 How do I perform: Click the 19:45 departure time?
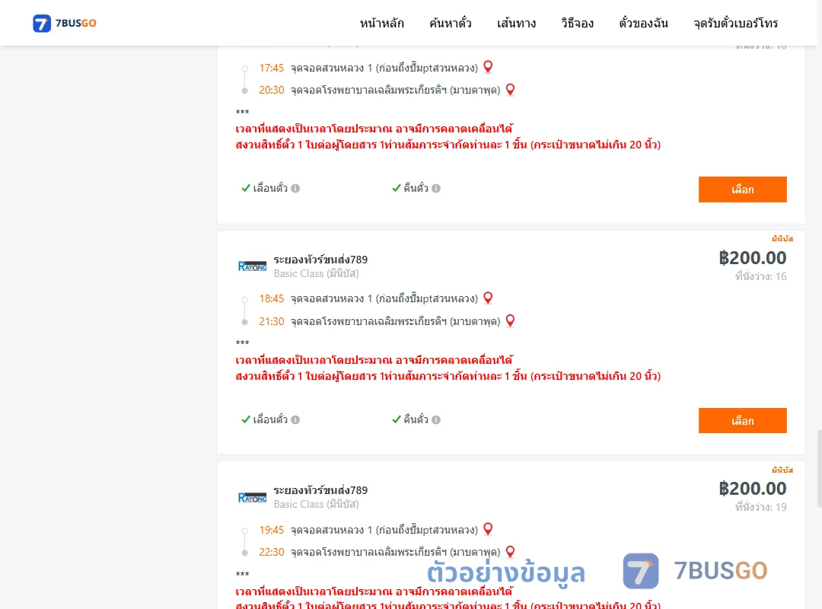[x=272, y=530]
